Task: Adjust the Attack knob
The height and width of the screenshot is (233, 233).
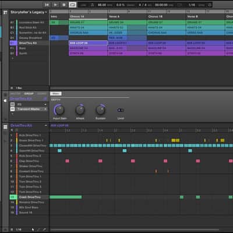Action: pos(80,110)
